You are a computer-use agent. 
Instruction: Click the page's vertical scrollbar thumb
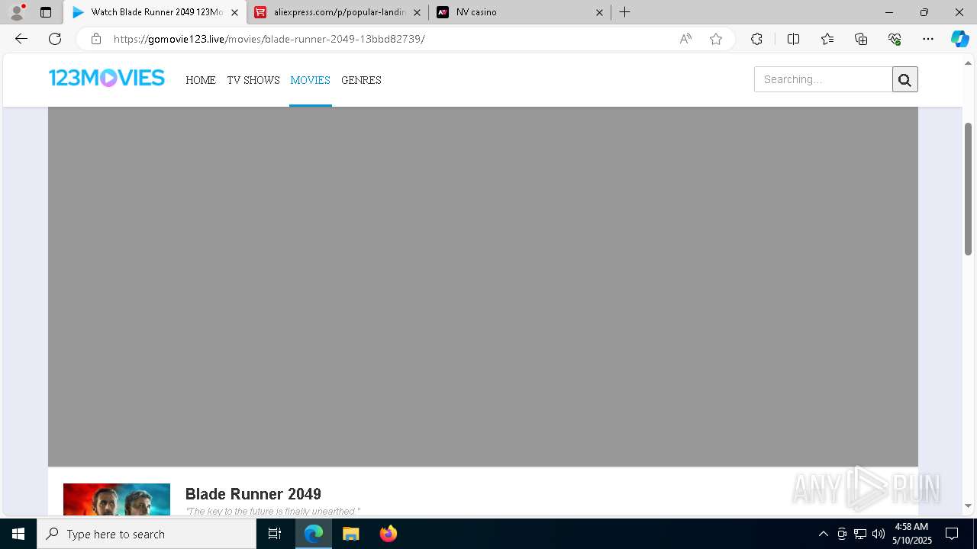pyautogui.click(x=968, y=188)
